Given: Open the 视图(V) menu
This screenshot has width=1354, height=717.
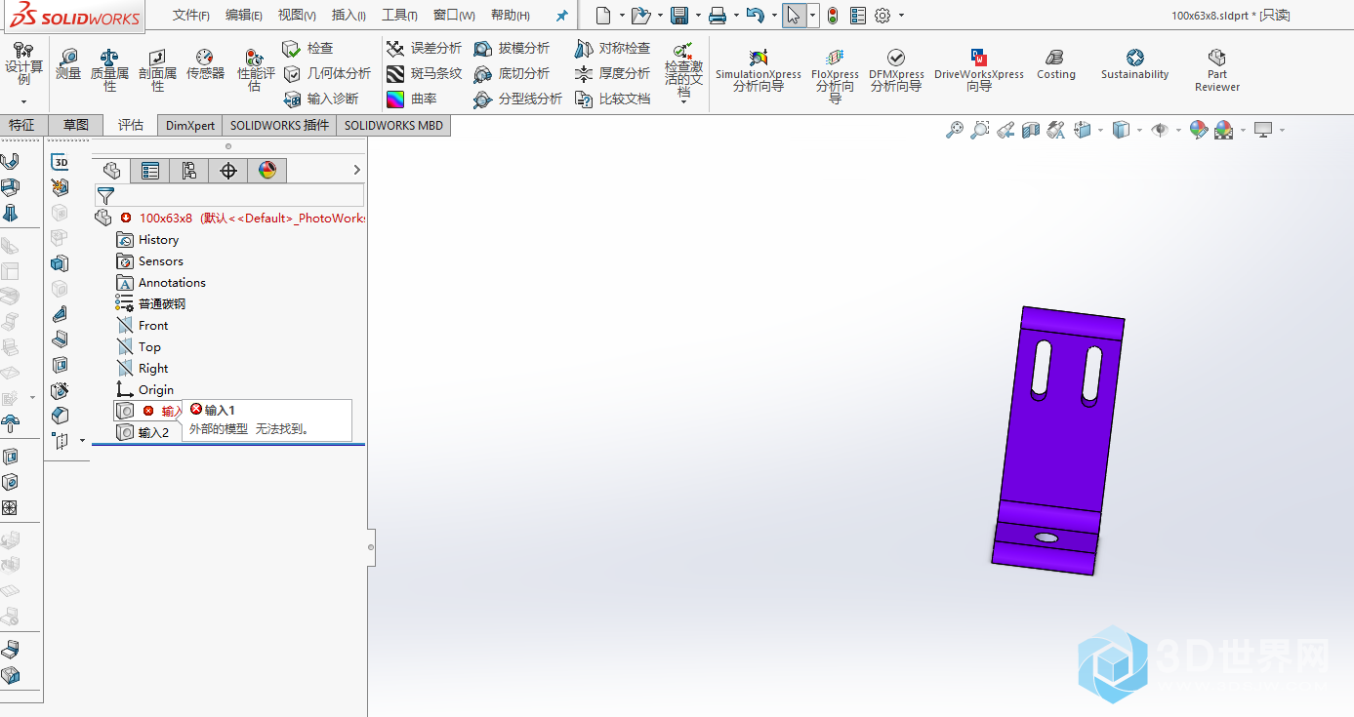Looking at the screenshot, I should click(x=297, y=16).
